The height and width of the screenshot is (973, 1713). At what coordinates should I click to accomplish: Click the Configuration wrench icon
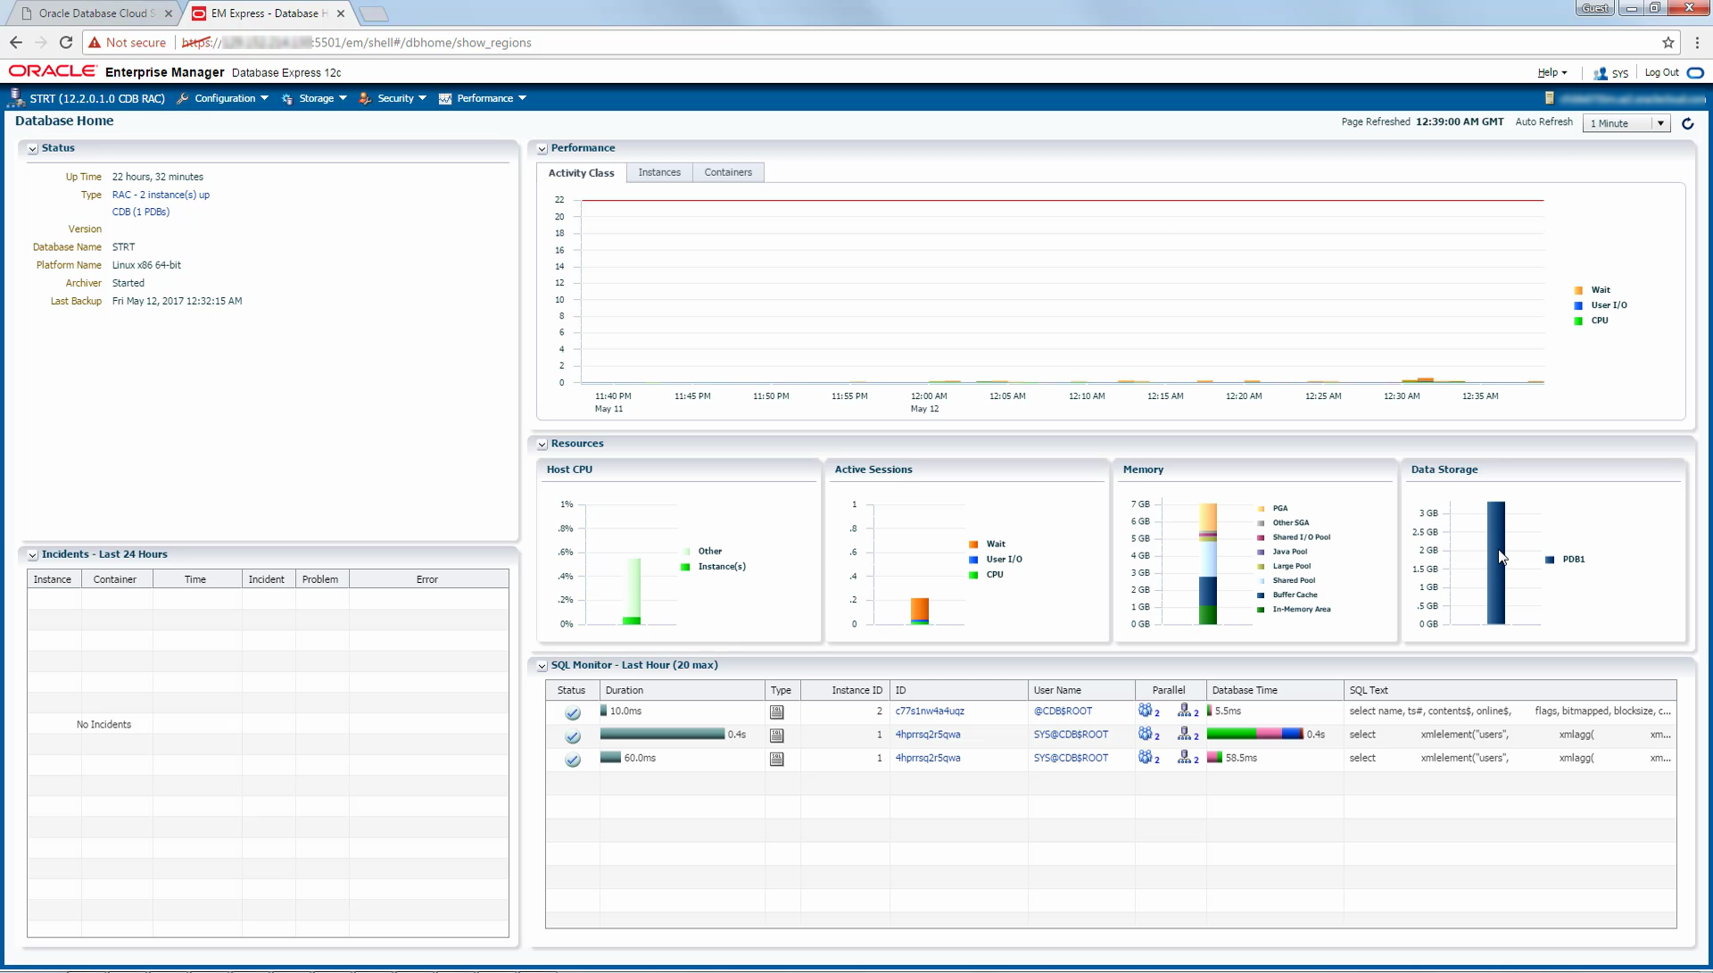[183, 98]
